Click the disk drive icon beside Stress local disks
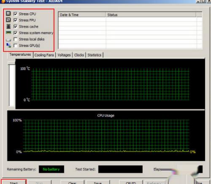 pos(8,40)
